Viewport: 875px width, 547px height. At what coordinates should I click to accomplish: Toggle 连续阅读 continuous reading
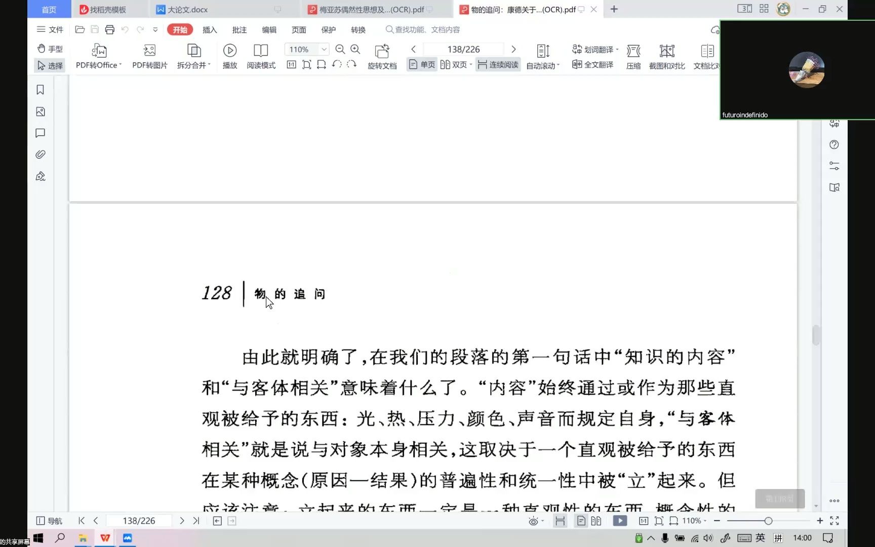click(498, 65)
